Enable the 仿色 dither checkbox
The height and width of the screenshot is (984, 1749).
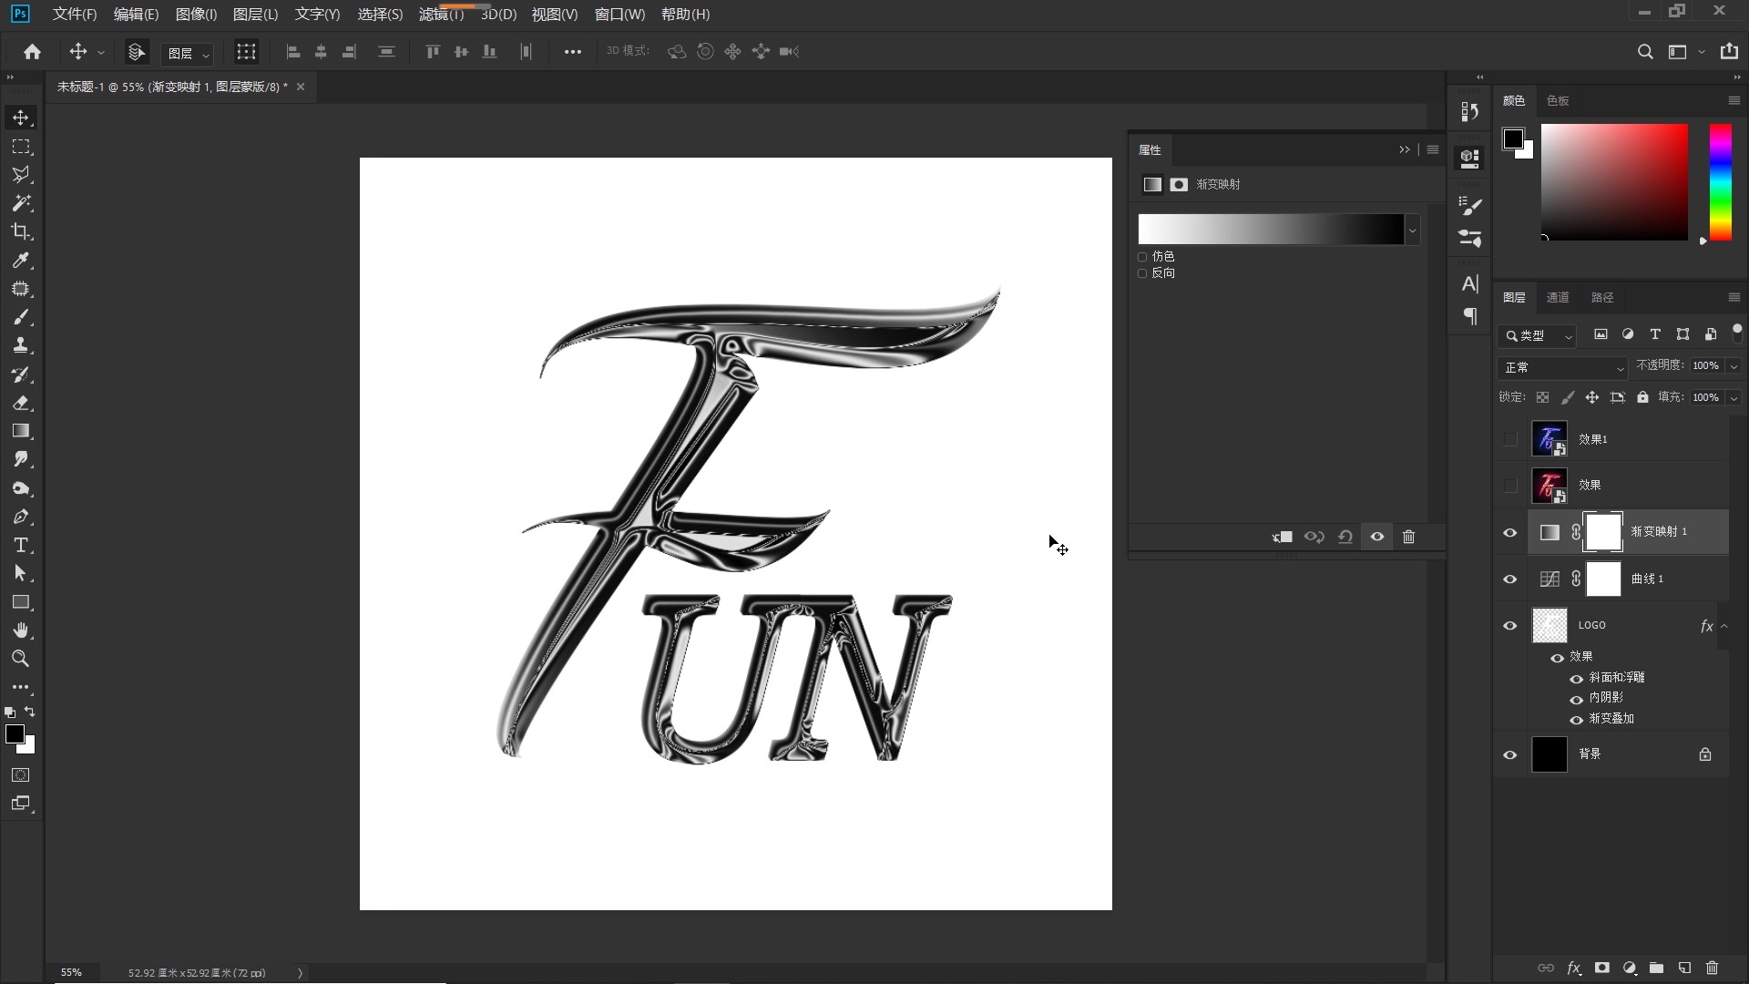[x=1142, y=257]
